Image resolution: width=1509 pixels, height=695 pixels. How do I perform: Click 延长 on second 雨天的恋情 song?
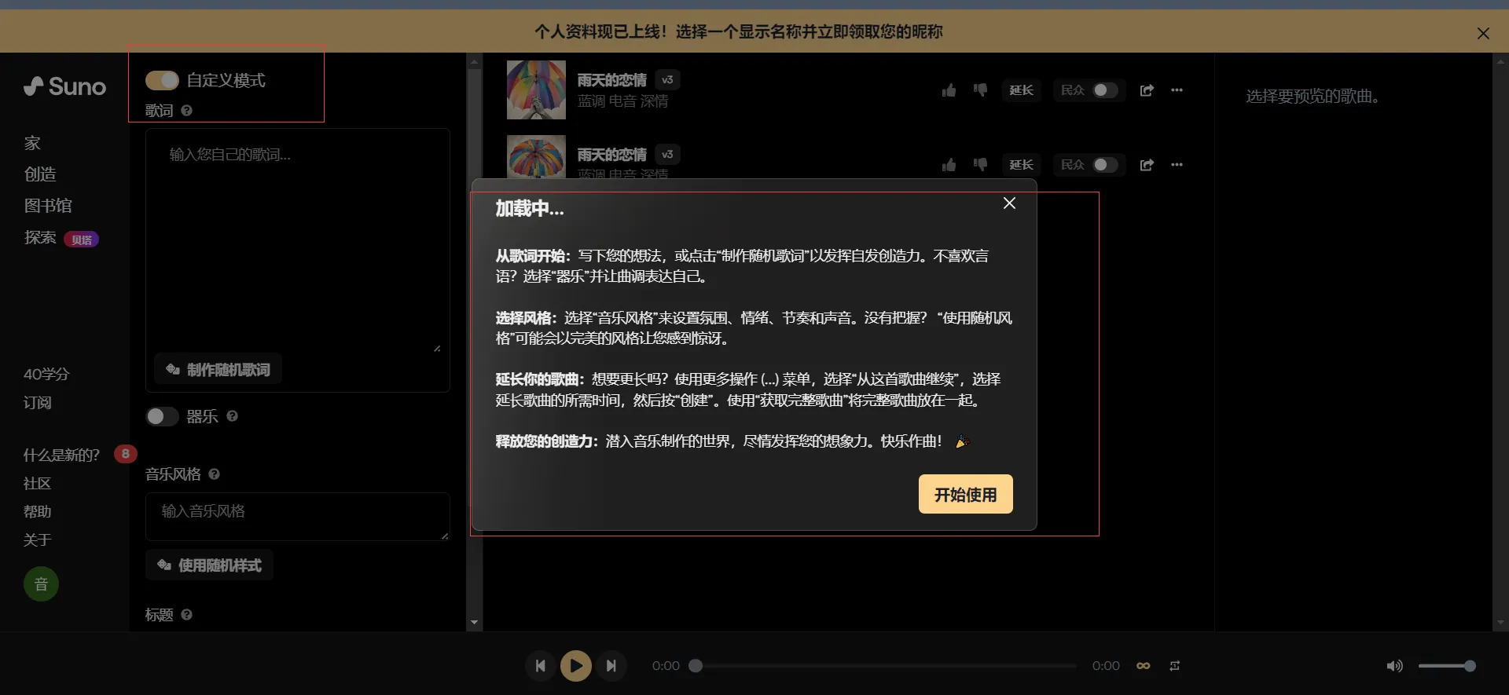(x=1021, y=165)
